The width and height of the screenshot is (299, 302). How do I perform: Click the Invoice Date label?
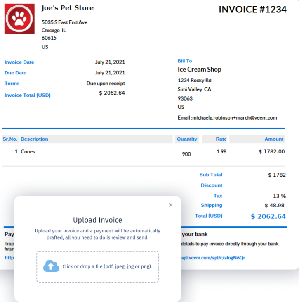[x=19, y=62]
